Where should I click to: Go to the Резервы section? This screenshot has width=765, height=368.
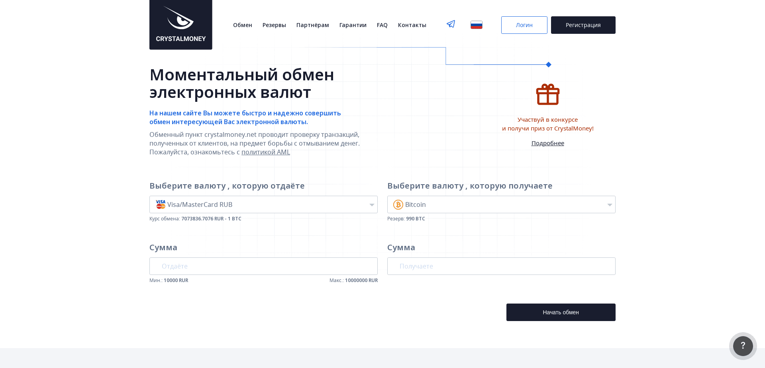pyautogui.click(x=274, y=25)
